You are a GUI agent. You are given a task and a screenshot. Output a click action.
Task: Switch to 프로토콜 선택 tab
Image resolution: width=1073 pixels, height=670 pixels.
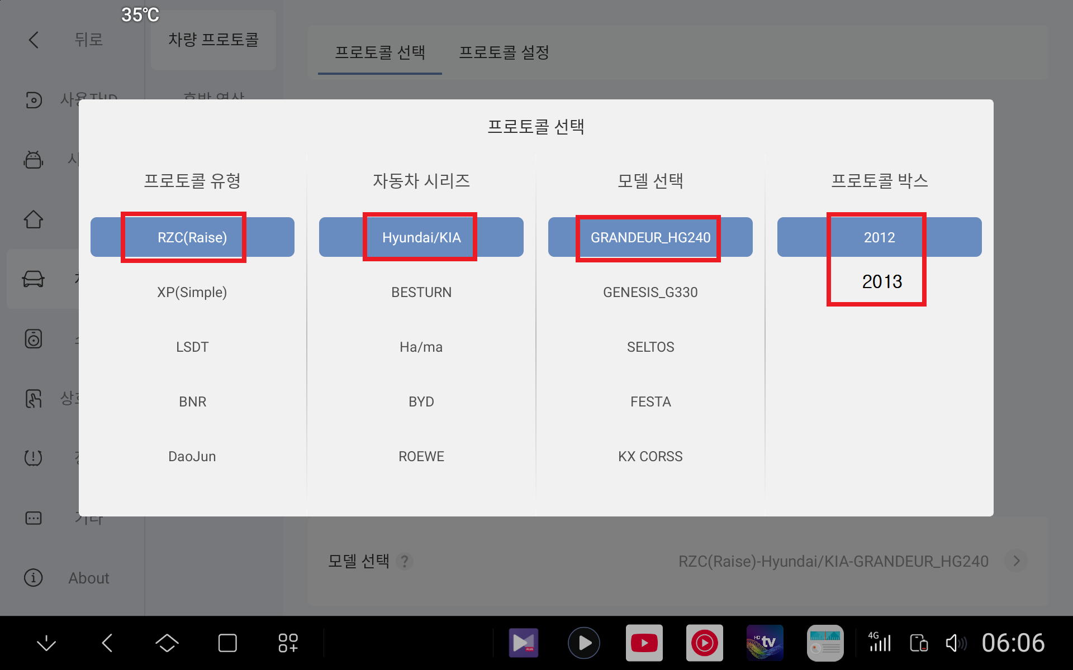380,52
